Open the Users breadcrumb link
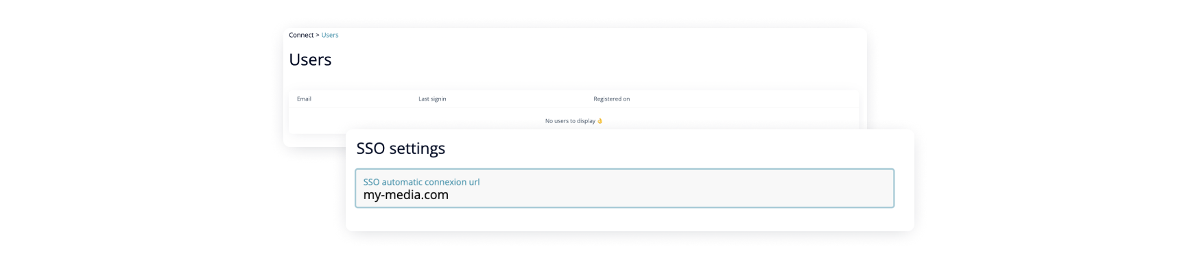 330,35
